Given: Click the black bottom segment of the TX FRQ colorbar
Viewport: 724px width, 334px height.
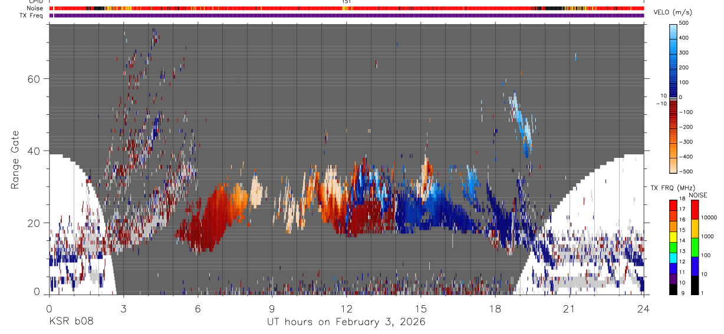Looking at the screenshot, I should (673, 288).
